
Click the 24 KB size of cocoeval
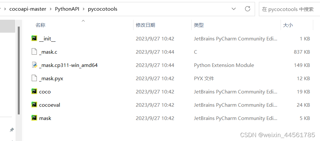click(303, 105)
